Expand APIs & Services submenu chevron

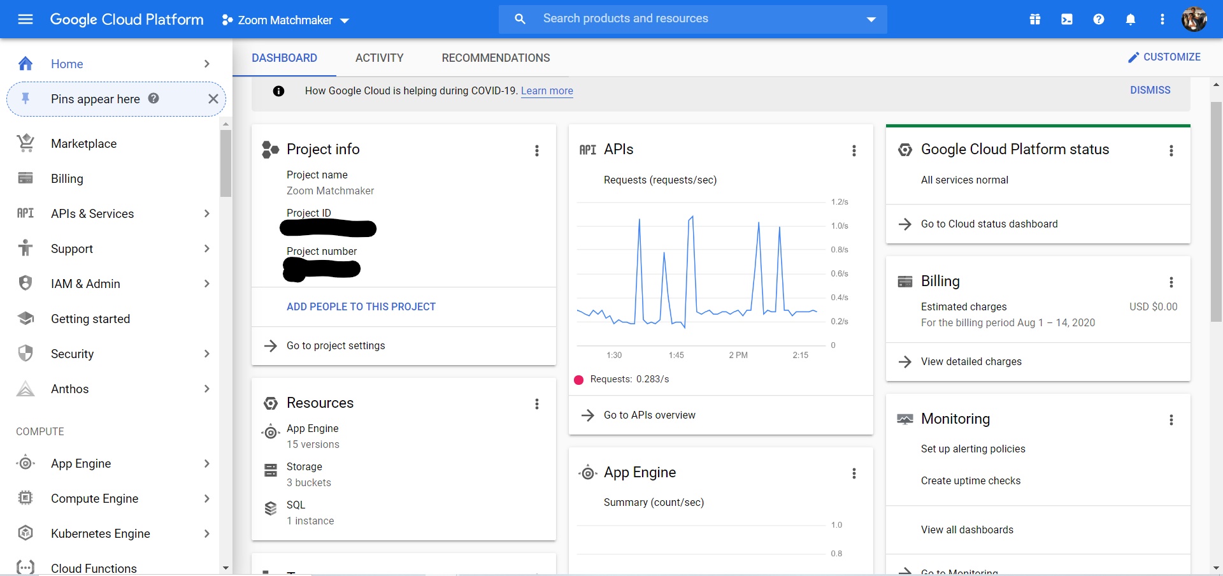(x=206, y=213)
